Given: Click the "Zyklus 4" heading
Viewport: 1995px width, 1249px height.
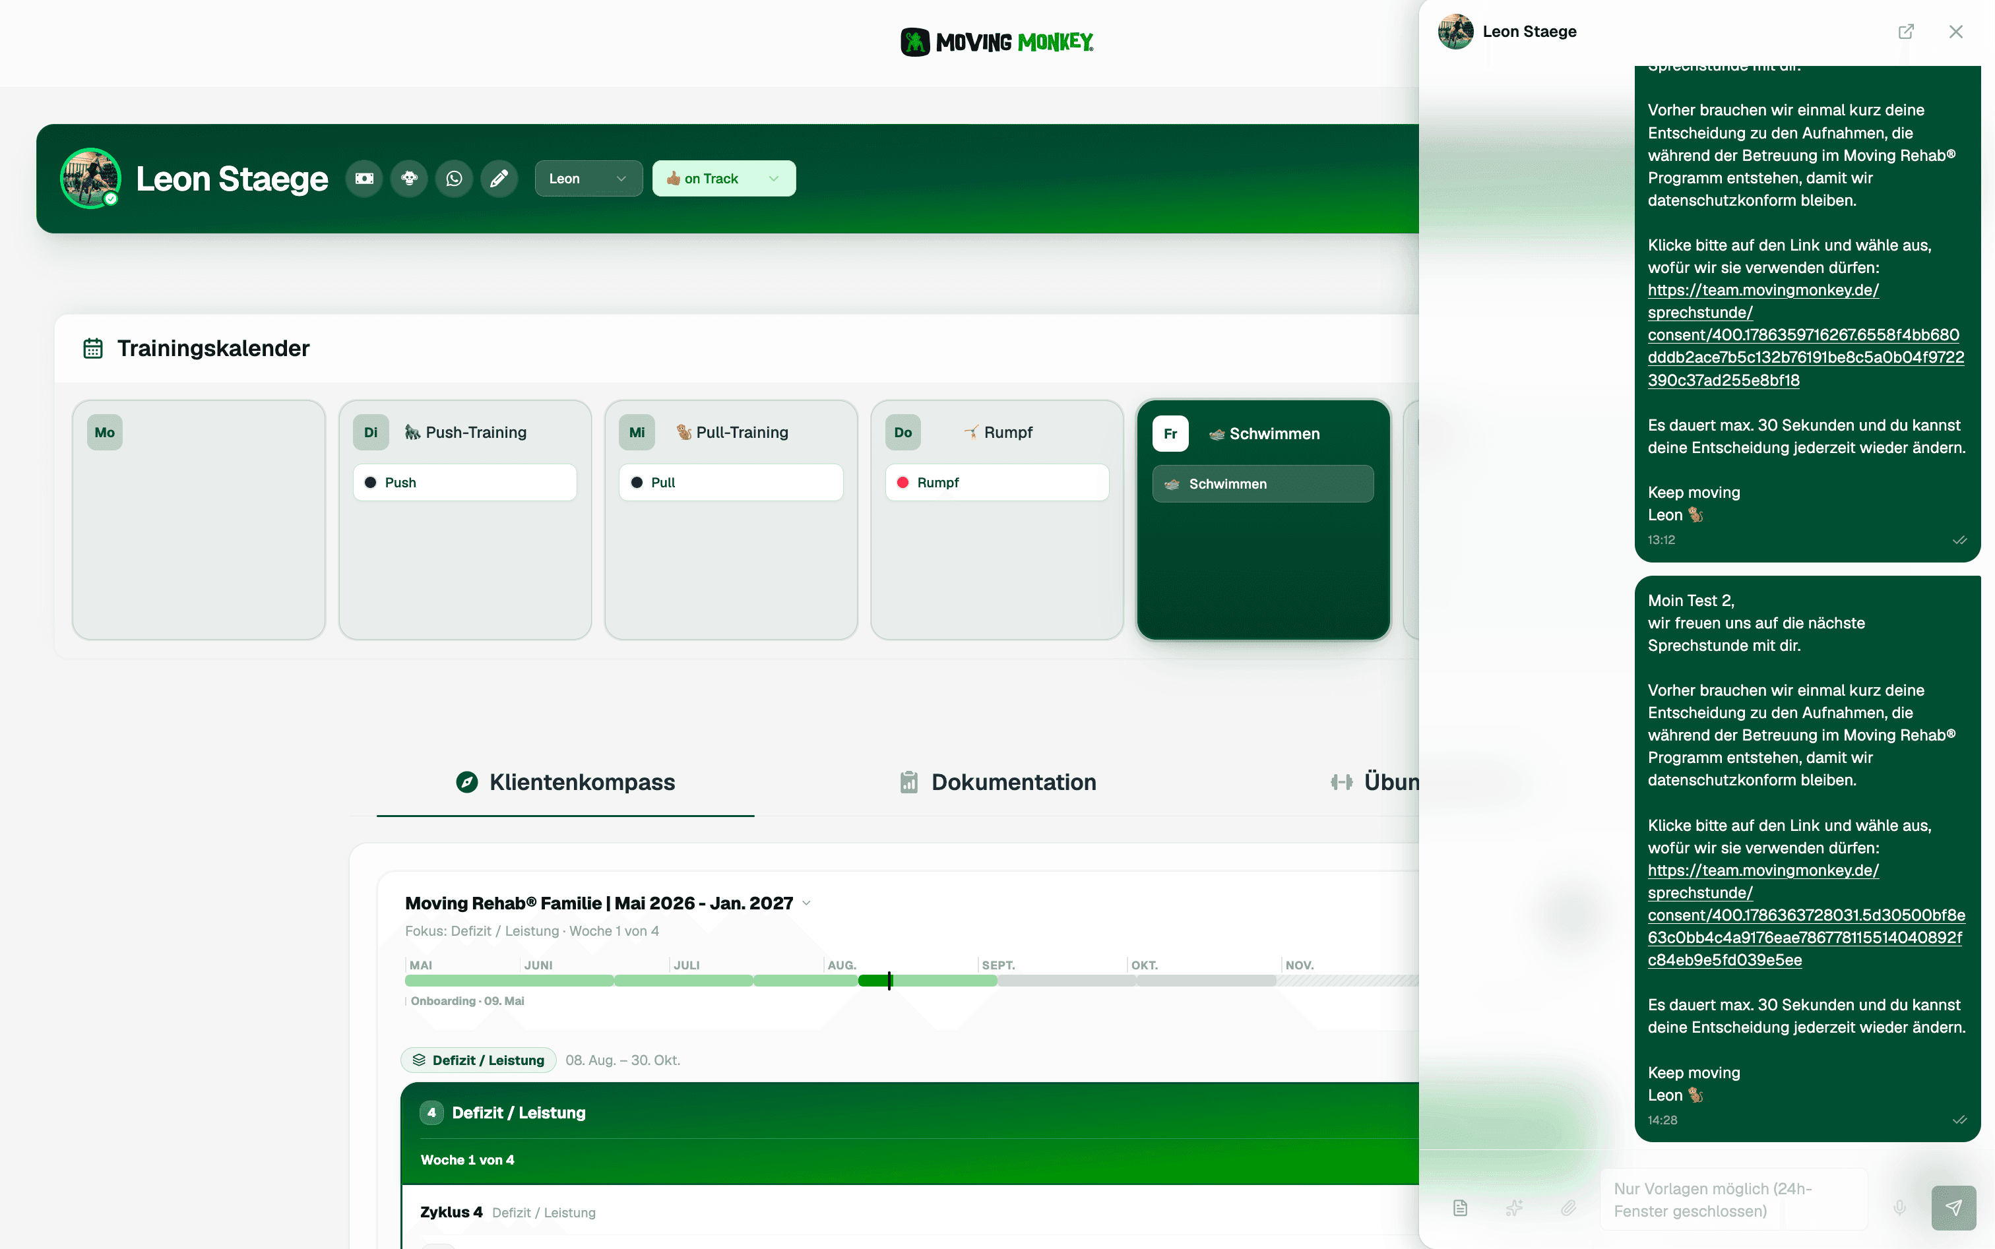Looking at the screenshot, I should 451,1212.
